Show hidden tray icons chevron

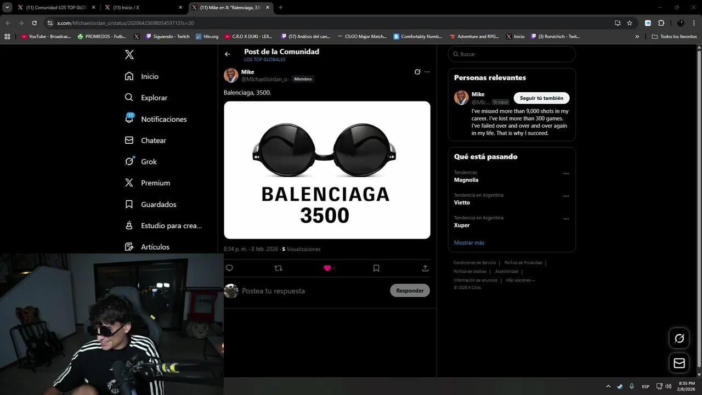click(x=608, y=386)
